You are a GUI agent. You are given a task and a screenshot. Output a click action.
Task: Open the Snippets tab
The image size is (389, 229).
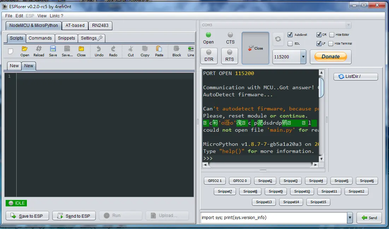click(66, 38)
